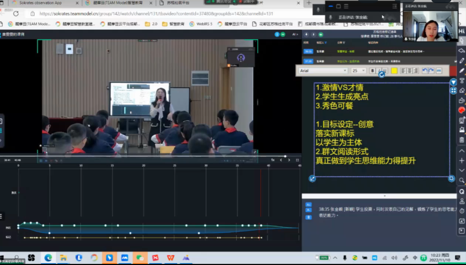Image resolution: width=466 pixels, height=265 pixels.
Task: Click the video fullscreen icon
Action: [x=297, y=160]
